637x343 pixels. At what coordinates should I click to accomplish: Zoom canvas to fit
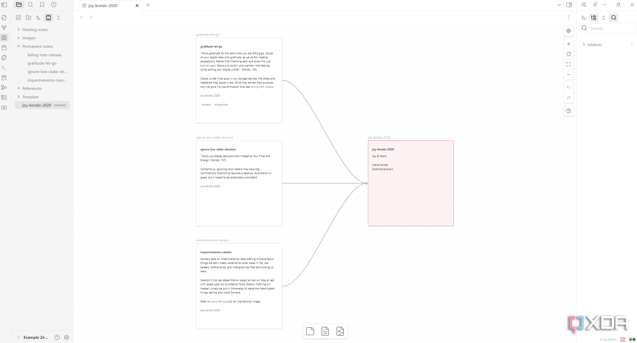coord(569,64)
